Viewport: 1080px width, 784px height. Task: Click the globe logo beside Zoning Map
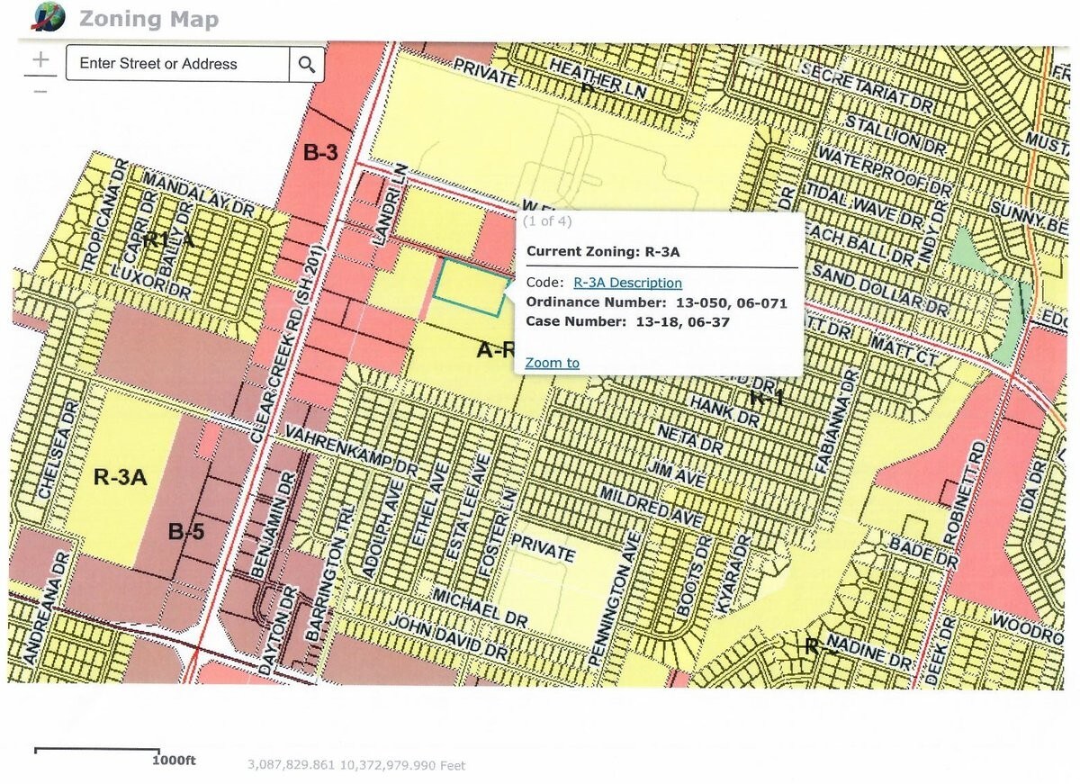(49, 18)
